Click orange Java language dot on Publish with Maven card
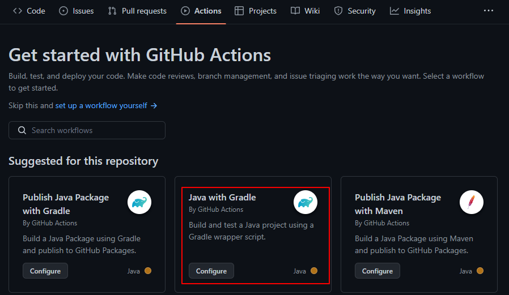 tap(480, 271)
